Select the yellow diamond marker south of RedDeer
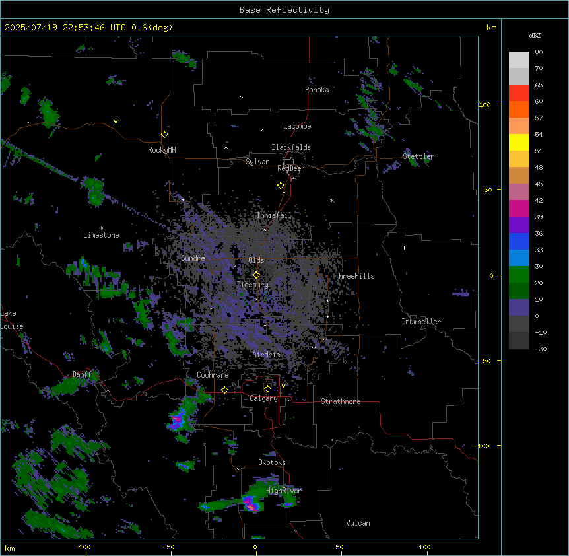569x556 pixels. (281, 186)
